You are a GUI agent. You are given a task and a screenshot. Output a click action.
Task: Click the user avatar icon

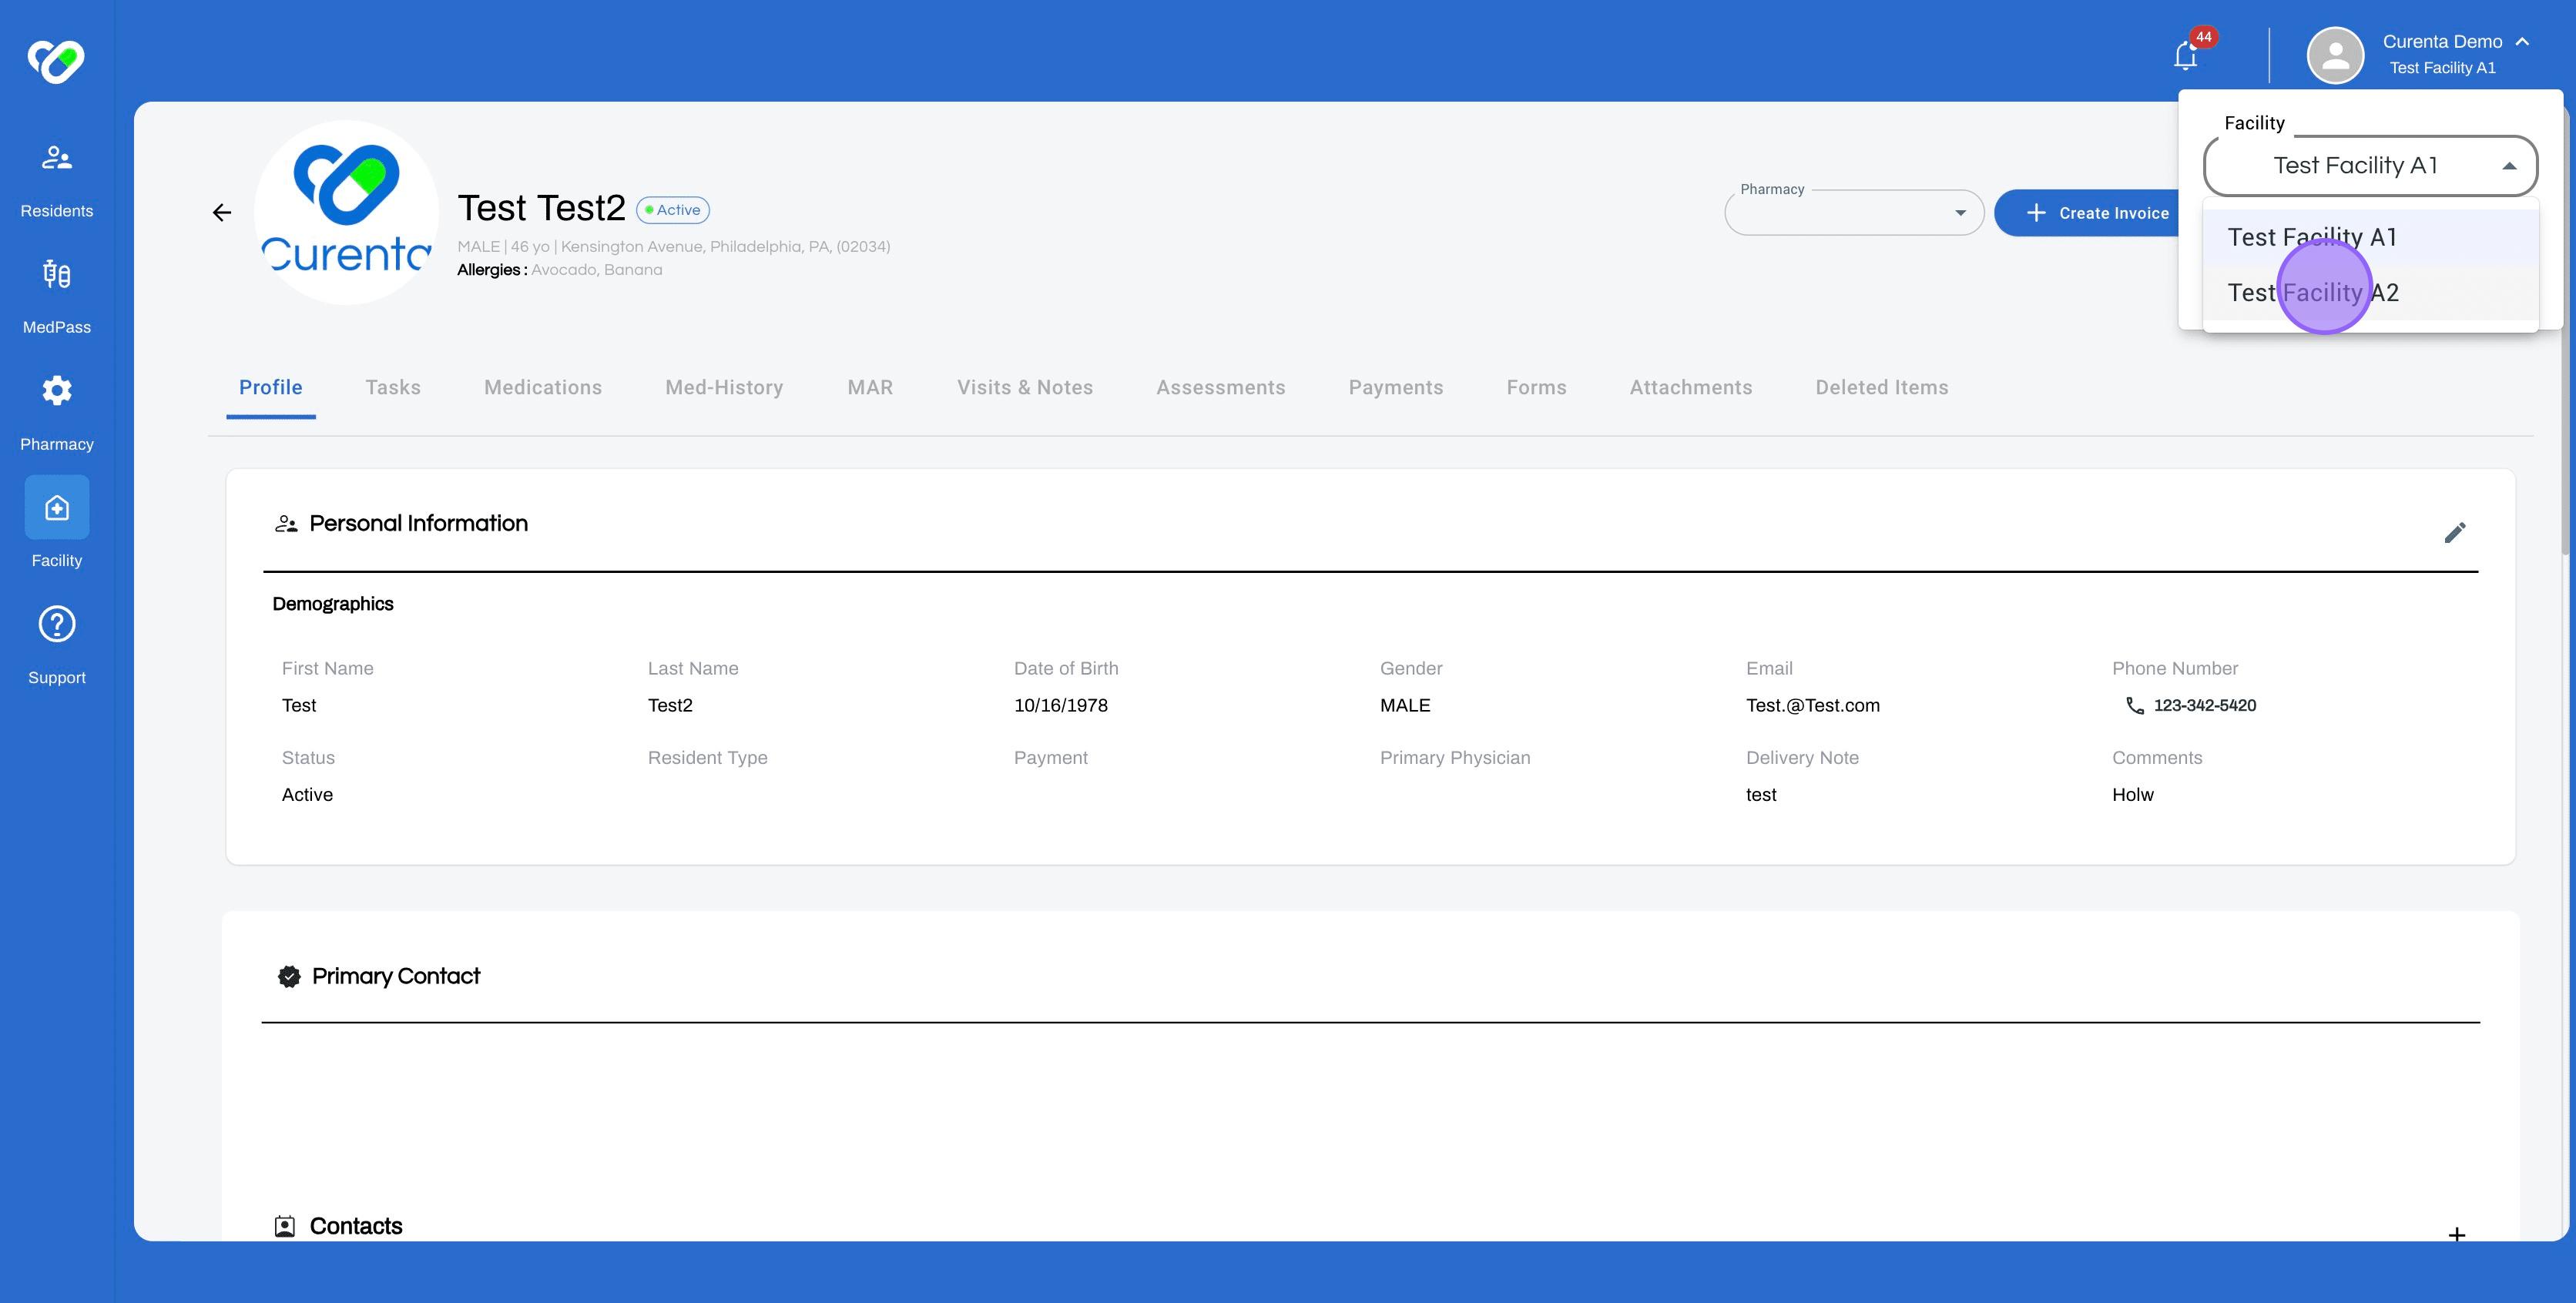tap(2335, 55)
